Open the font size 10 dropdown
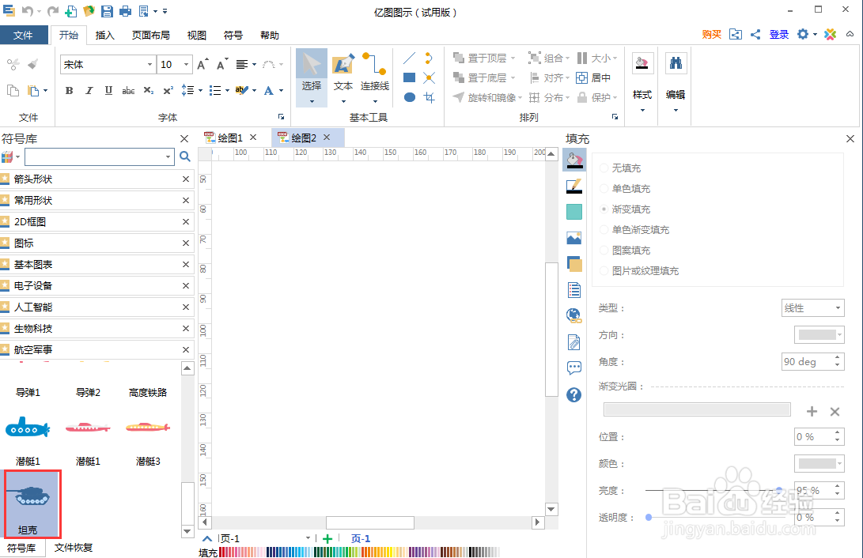Viewport: 863px width, 558px height. pos(186,64)
